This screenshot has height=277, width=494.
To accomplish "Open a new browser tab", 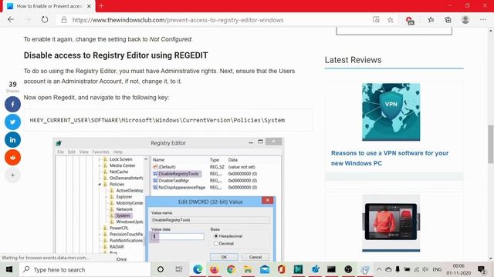I will click(x=101, y=6).
